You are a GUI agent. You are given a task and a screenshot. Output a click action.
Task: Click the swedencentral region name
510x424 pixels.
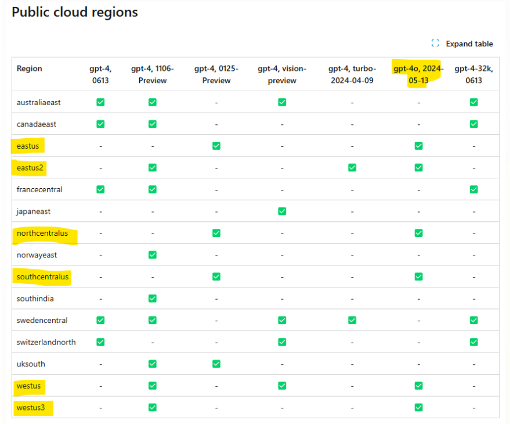click(42, 321)
